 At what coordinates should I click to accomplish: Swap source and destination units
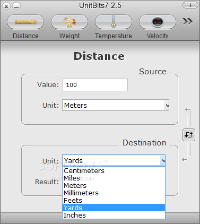click(x=189, y=135)
